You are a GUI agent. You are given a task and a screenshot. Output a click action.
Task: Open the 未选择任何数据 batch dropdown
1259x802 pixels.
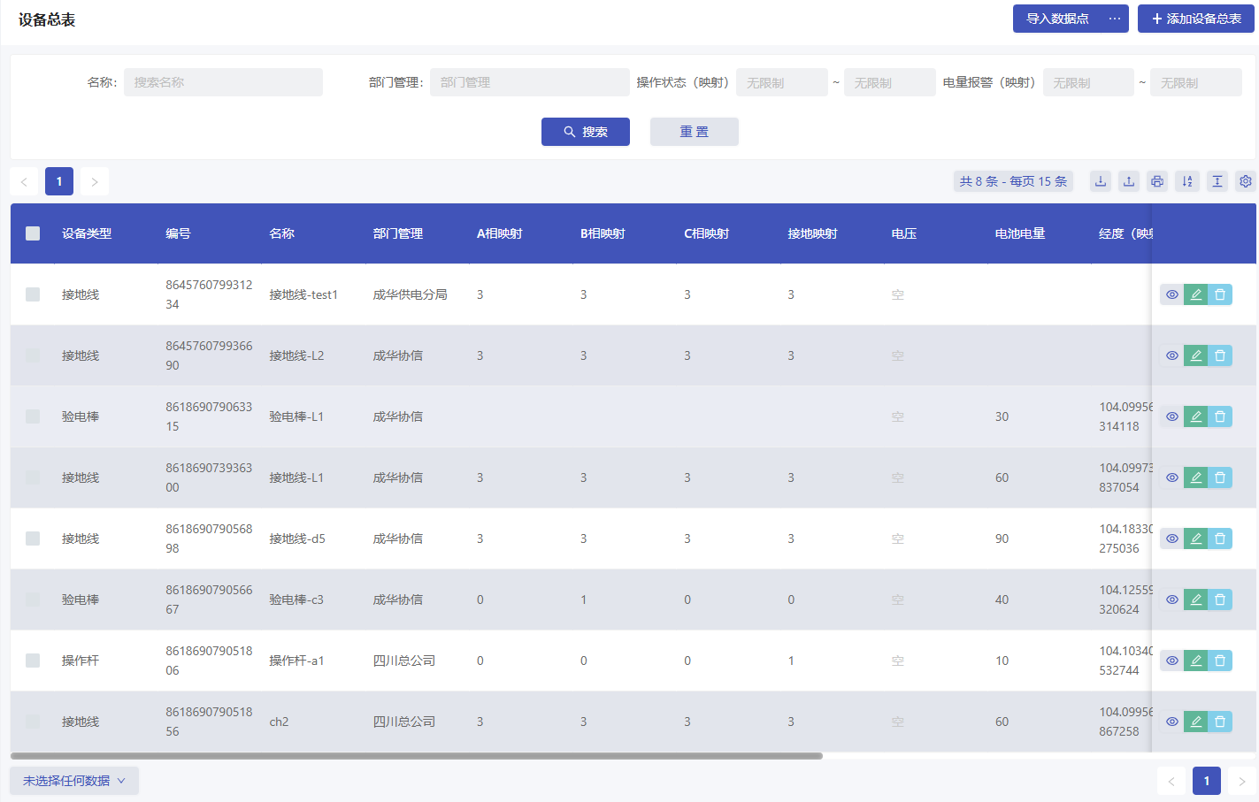[x=74, y=781]
